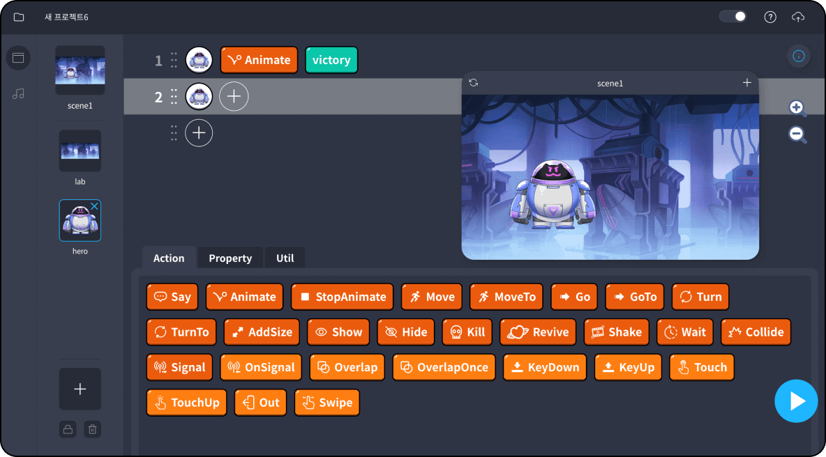Select the Out block
The image size is (826, 457).
point(260,403)
